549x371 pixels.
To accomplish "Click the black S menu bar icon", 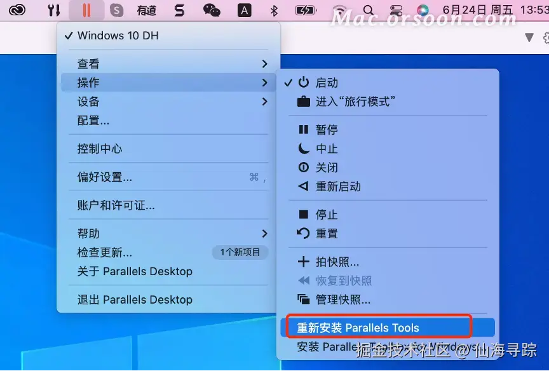I will (179, 11).
